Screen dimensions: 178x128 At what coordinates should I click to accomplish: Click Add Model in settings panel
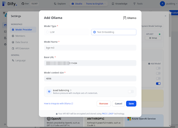pos(154,64)
